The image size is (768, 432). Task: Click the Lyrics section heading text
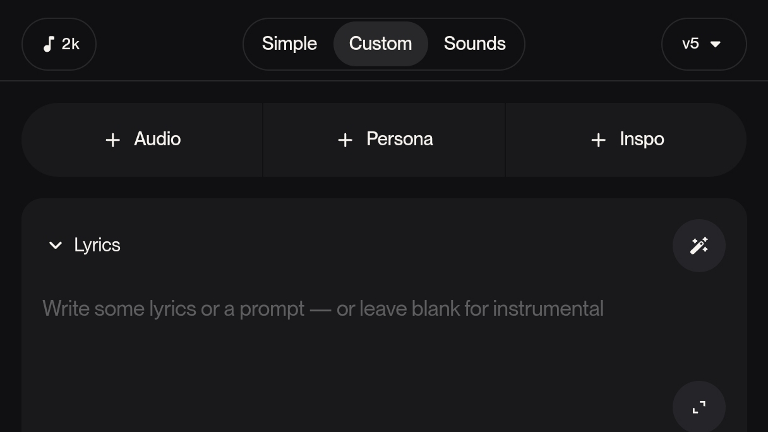(x=97, y=245)
